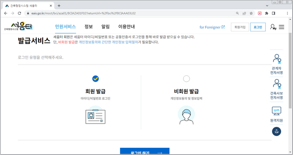Screen dimensions: 293x155
Task: Open the 민원서비스 menu
Action: pos(65,26)
